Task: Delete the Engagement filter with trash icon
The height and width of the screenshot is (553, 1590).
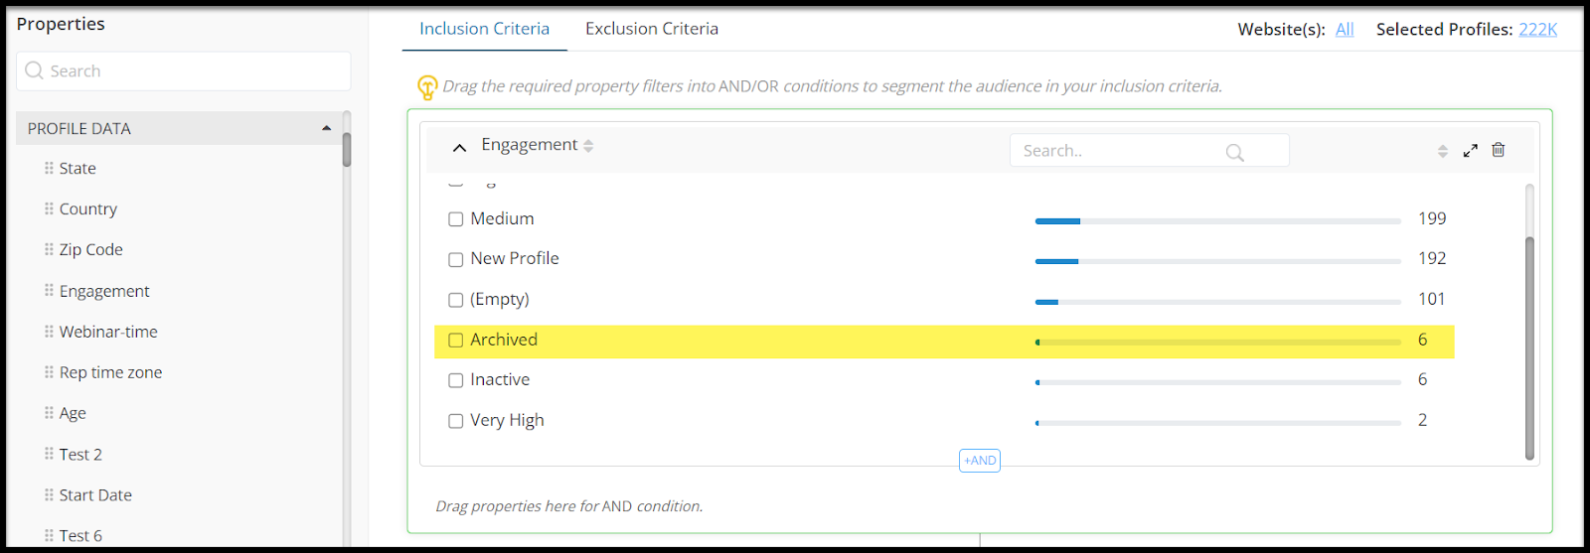Action: (x=1499, y=150)
